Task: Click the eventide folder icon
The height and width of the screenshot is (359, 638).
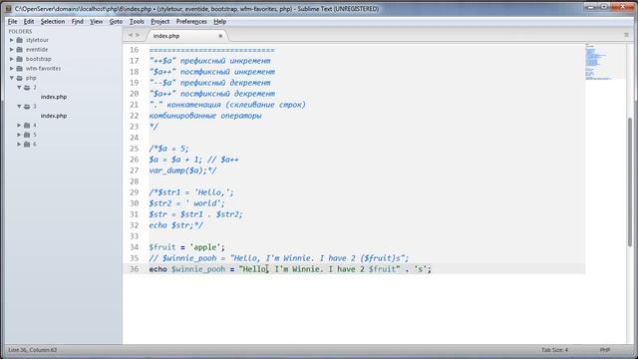Action: 20,49
